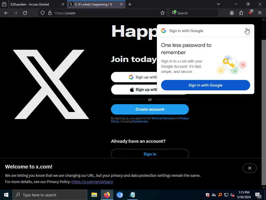Open Firefox application hamburger menu
The width and height of the screenshot is (266, 200).
tap(260, 13)
